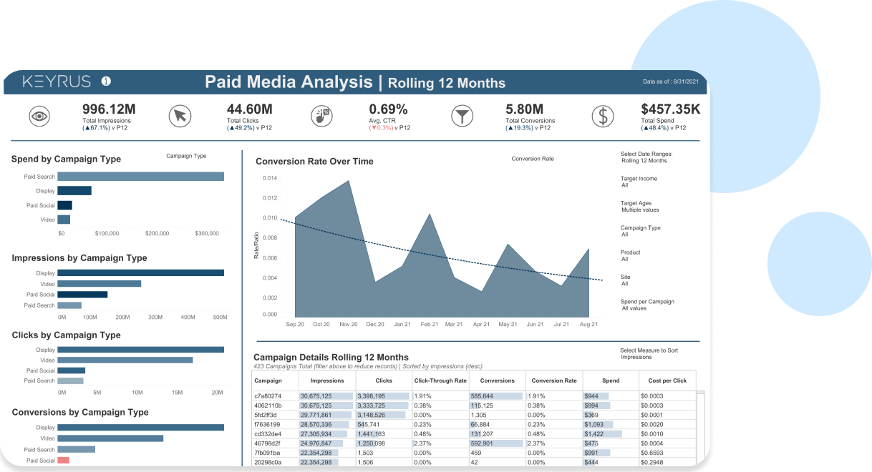Image resolution: width=872 pixels, height=472 pixels.
Task: Click the KEYRUS logo in the header
Action: coord(56,82)
